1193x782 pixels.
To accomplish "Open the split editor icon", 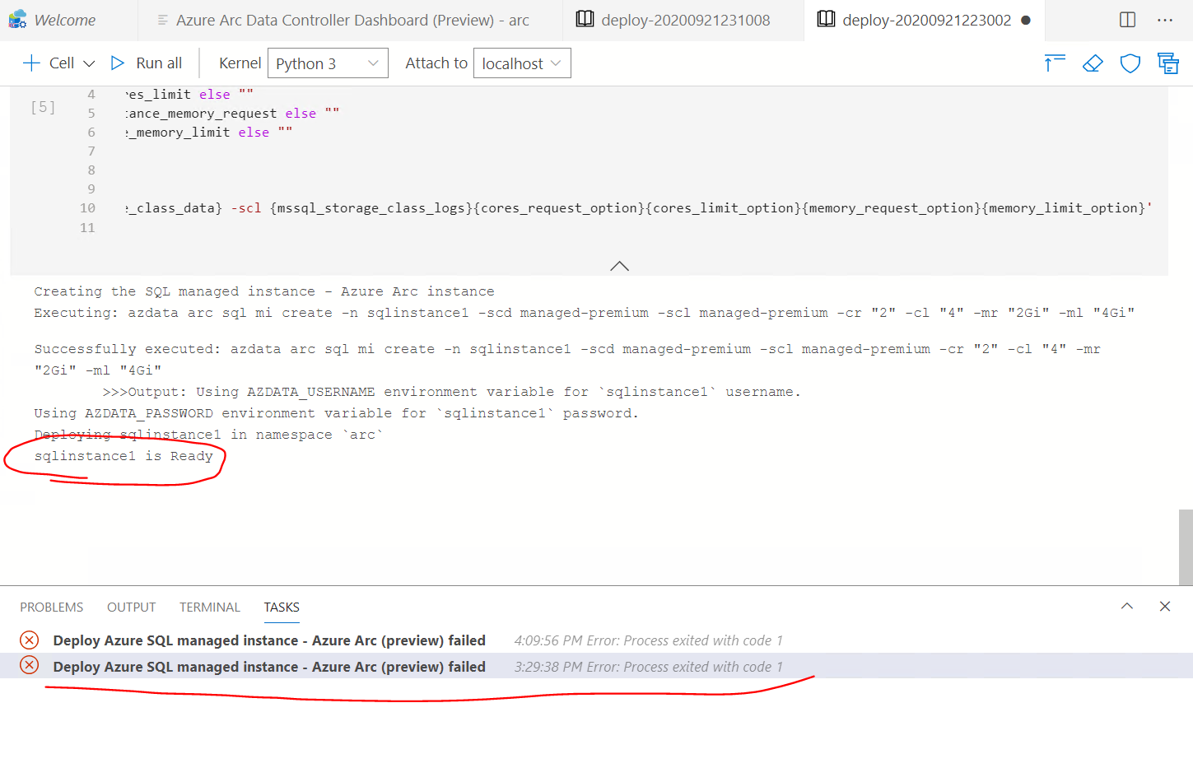I will [1126, 18].
